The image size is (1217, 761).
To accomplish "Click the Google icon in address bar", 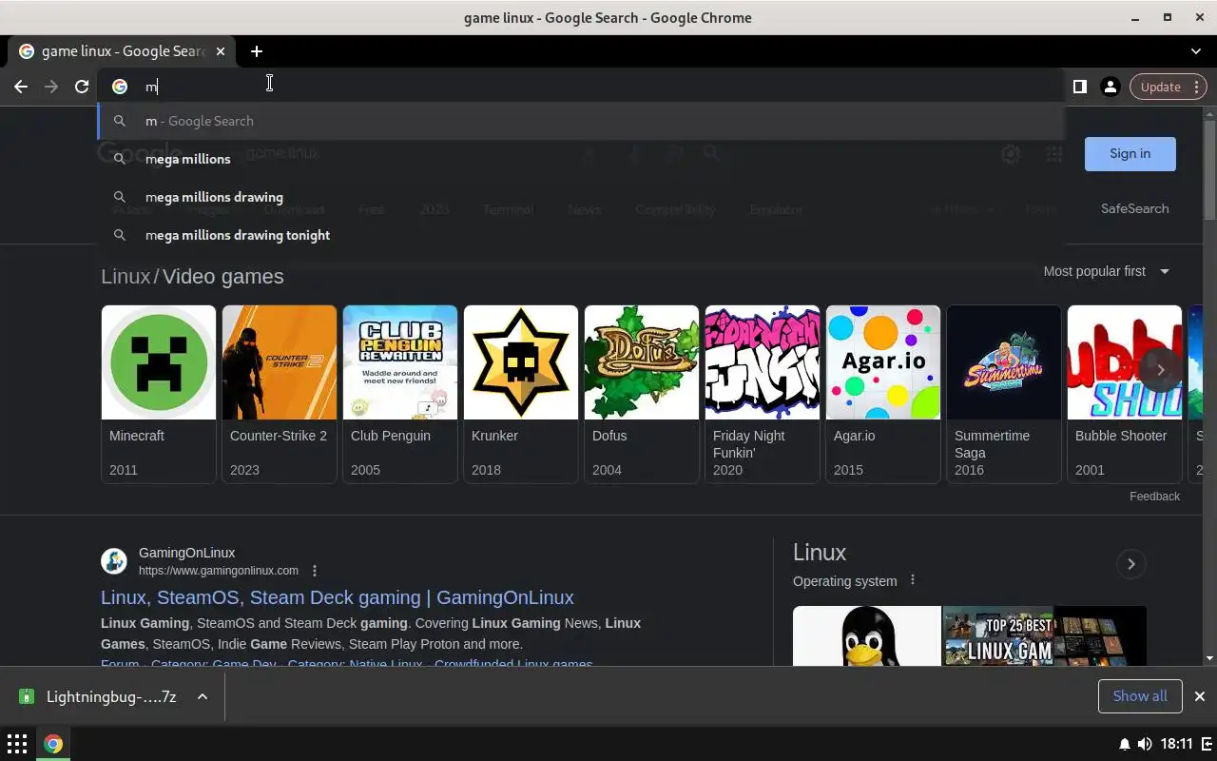I will [x=120, y=87].
